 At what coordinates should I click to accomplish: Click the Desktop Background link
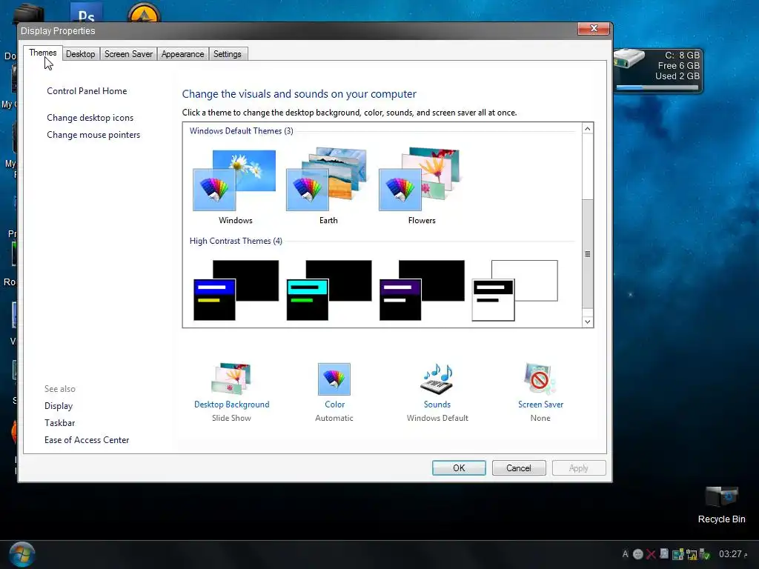(232, 405)
